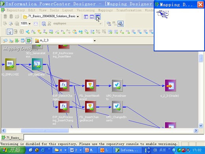Create a Joiner transformation icon
The height and width of the screenshot is (154, 205).
(80, 32)
